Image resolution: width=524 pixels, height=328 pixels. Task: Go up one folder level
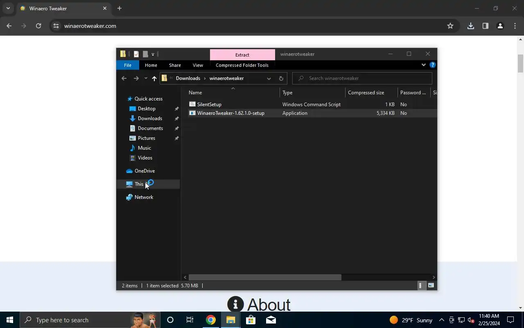(x=154, y=78)
